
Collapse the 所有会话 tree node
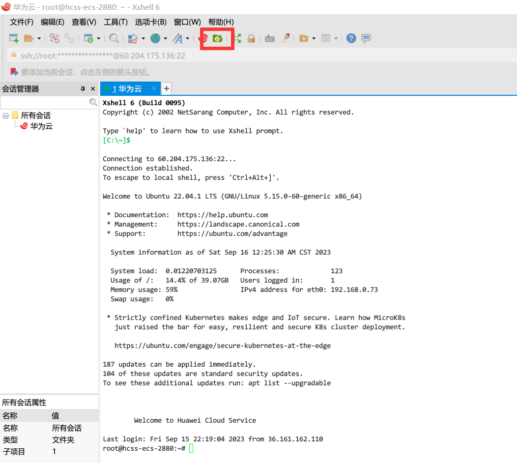5,116
